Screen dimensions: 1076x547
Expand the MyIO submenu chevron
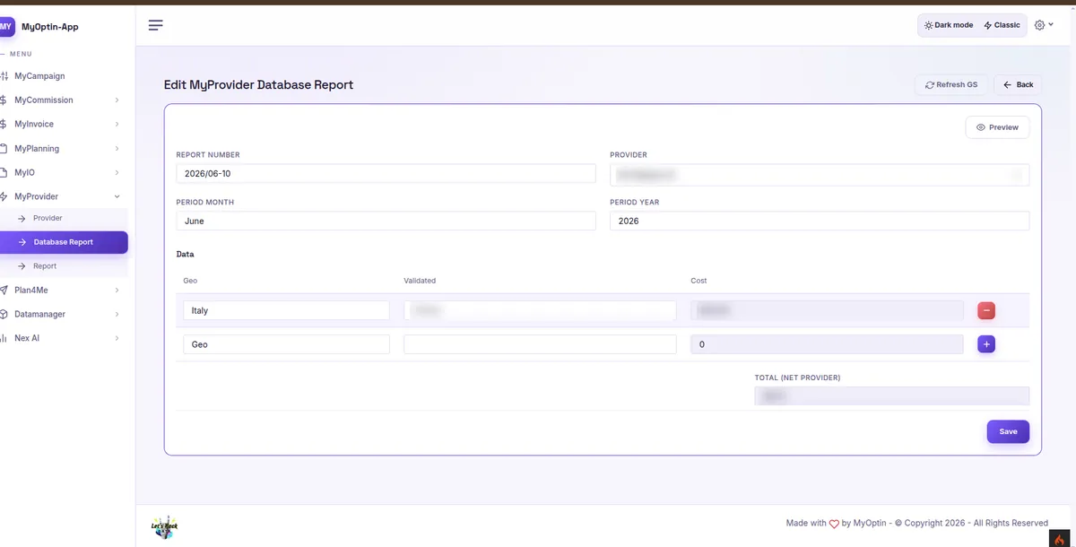point(117,172)
